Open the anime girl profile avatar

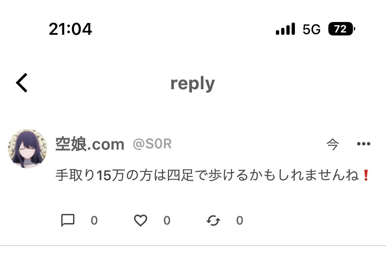tap(28, 148)
